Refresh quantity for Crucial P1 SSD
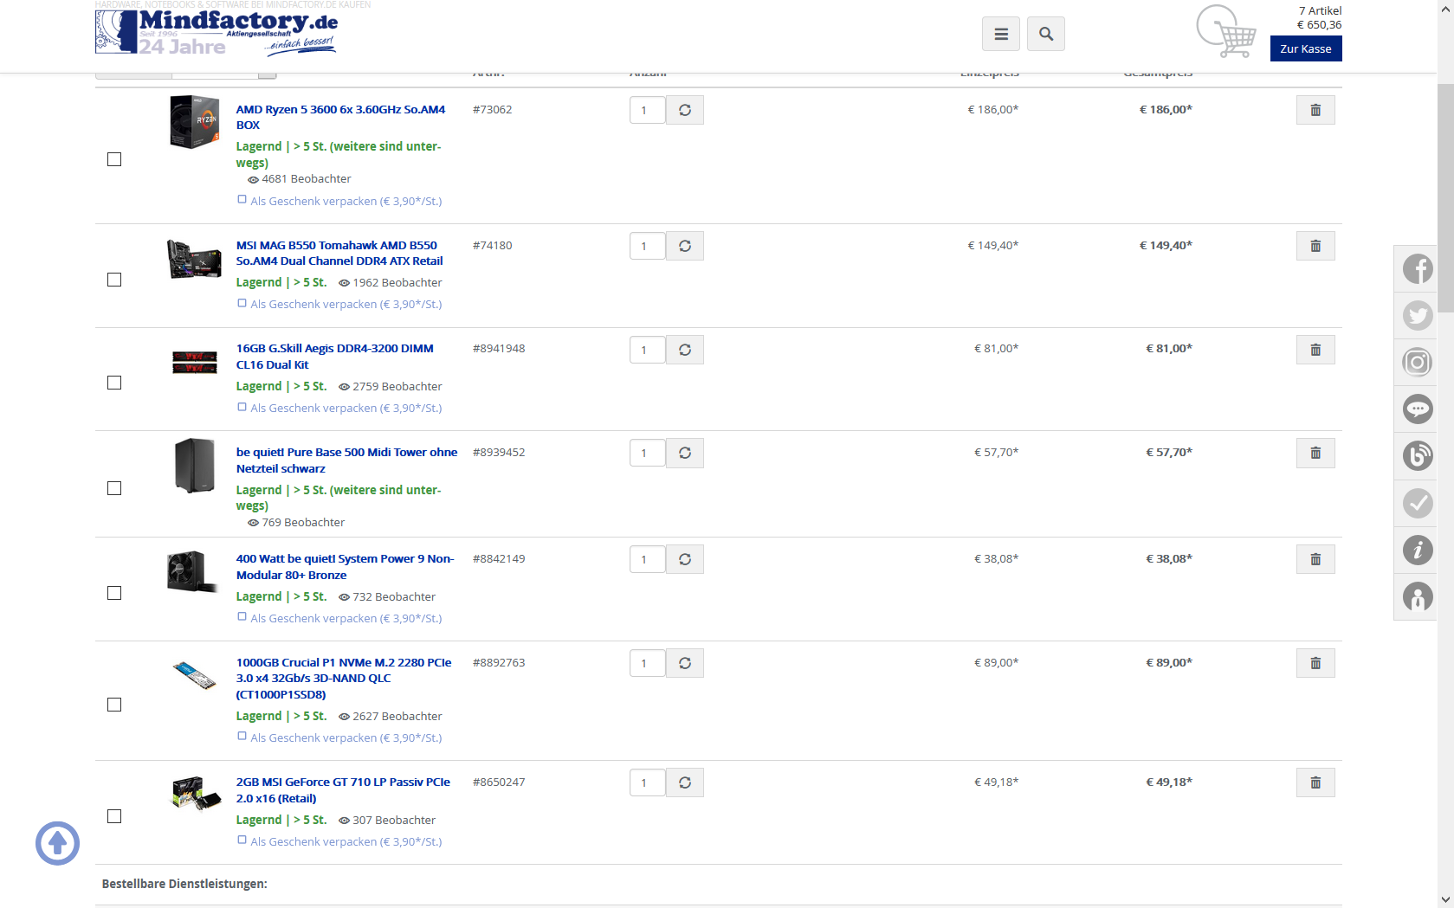1454x908 pixels. point(685,663)
